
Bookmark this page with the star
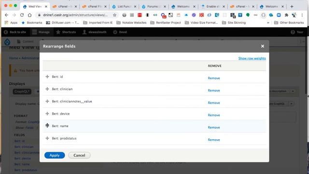(x=114, y=15)
